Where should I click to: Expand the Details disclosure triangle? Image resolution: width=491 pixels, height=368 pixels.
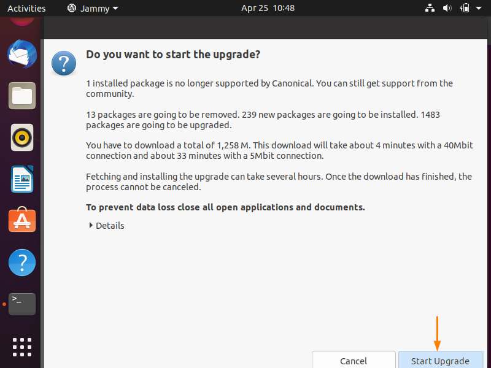coord(91,225)
